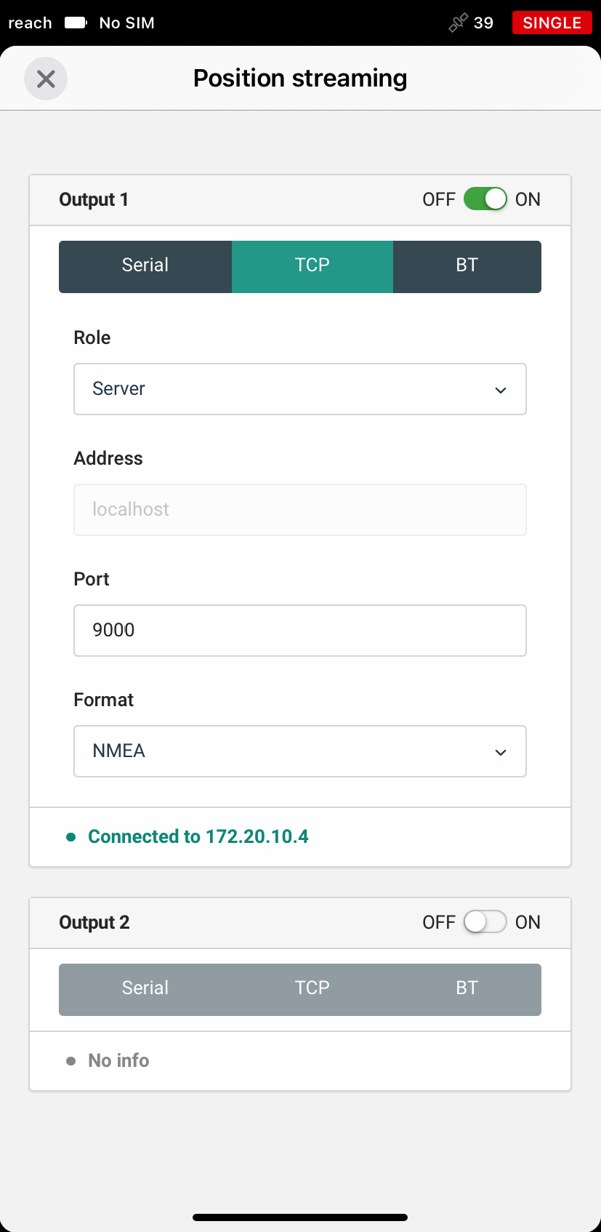The image size is (601, 1232).
Task: Tap the Connected to 172.20.10.4 status
Action: 198,837
